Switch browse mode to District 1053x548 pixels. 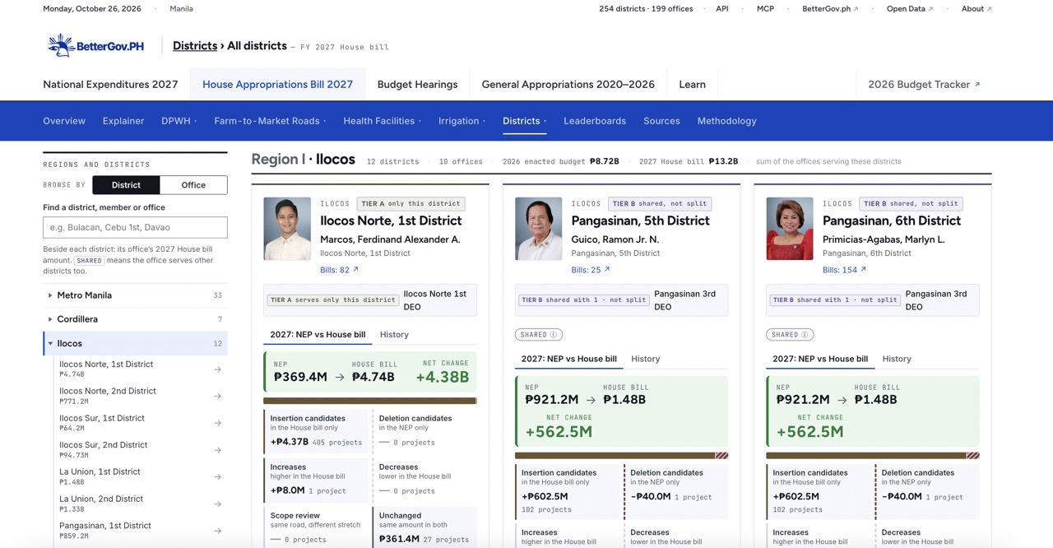(x=126, y=185)
